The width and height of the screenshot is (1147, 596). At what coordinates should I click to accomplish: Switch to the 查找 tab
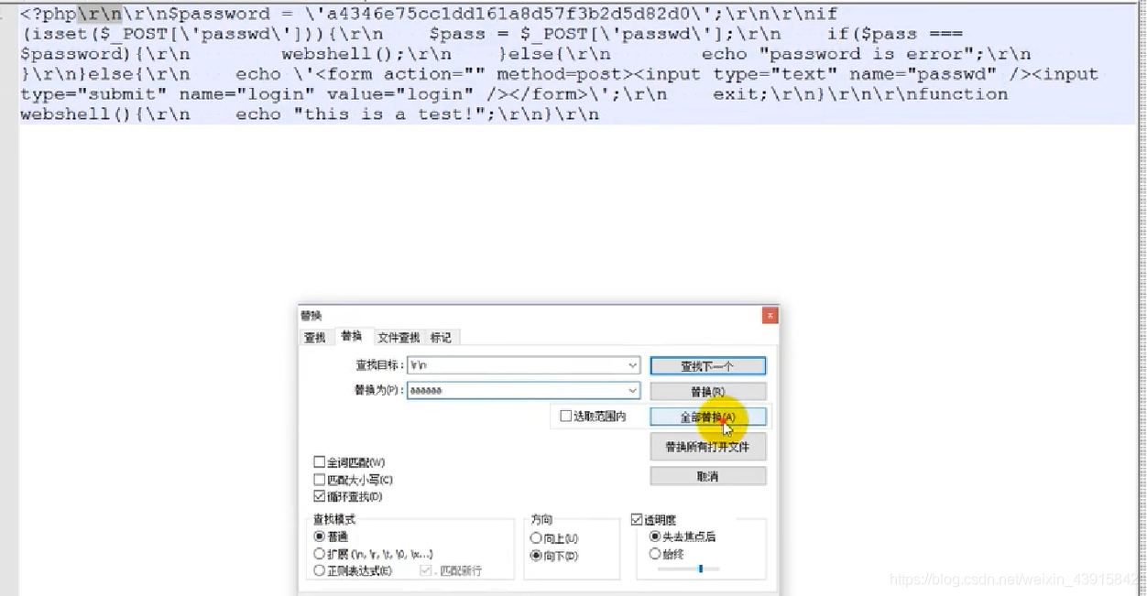pos(315,338)
